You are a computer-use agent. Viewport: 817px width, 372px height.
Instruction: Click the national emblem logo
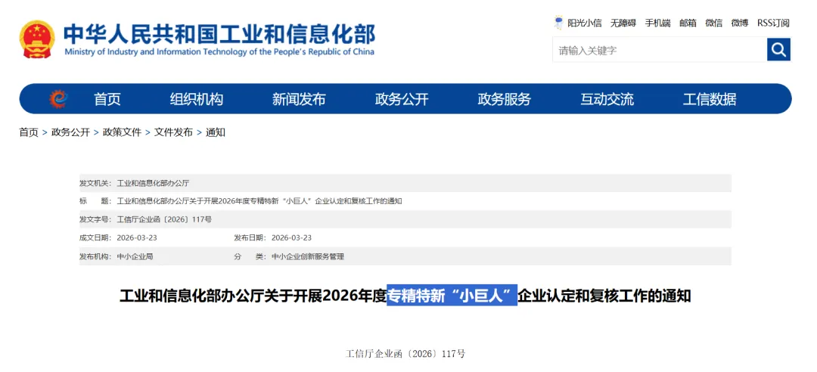click(x=37, y=39)
